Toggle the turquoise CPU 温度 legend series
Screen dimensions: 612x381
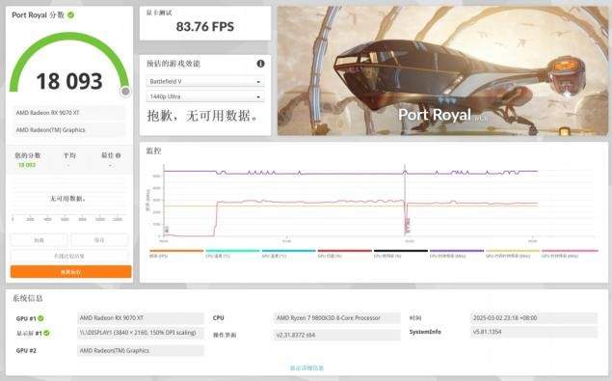click(x=232, y=254)
